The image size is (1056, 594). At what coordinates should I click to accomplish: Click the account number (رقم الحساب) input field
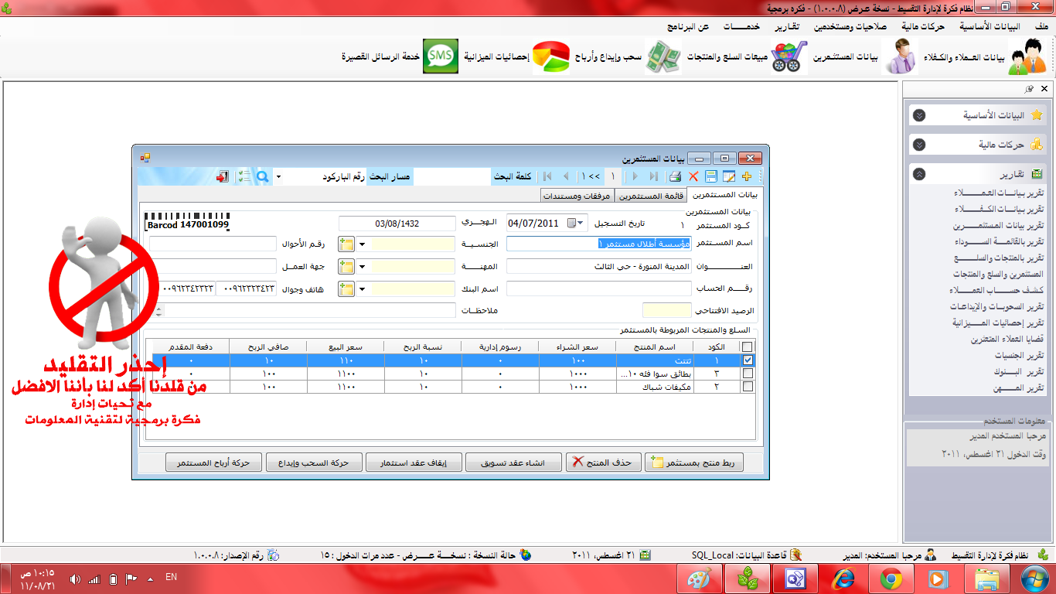pyautogui.click(x=599, y=288)
